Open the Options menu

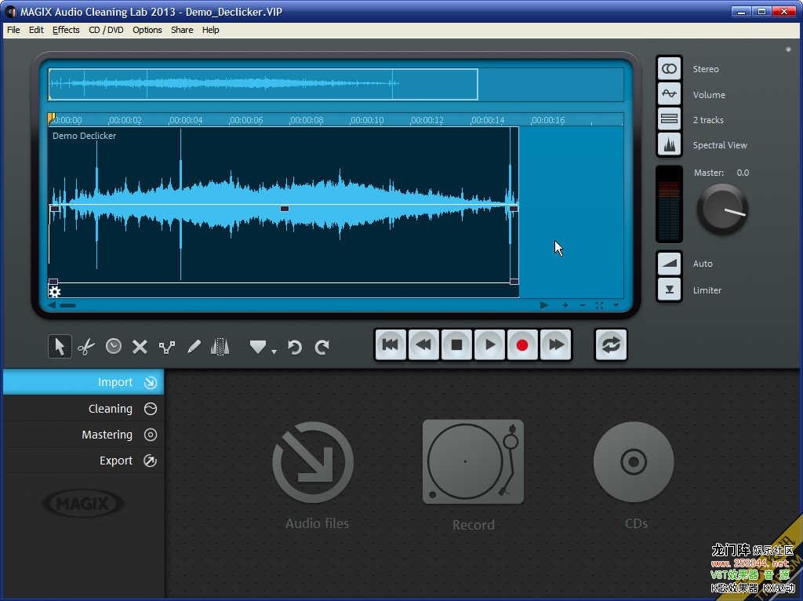[x=147, y=30]
